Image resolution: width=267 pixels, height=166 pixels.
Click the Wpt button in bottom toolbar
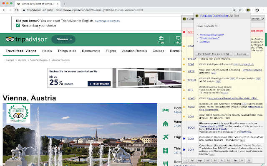[200, 161]
